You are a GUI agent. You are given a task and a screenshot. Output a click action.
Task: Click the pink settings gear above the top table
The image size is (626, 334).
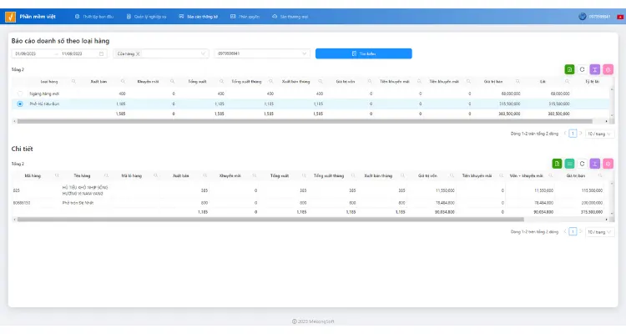coord(608,69)
